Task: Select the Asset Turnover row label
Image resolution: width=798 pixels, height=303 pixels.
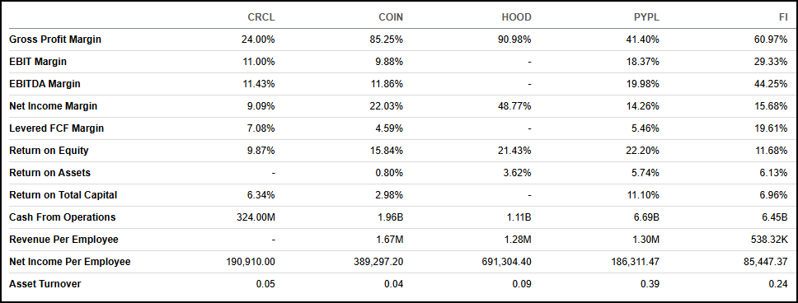Action: pyautogui.click(x=45, y=284)
